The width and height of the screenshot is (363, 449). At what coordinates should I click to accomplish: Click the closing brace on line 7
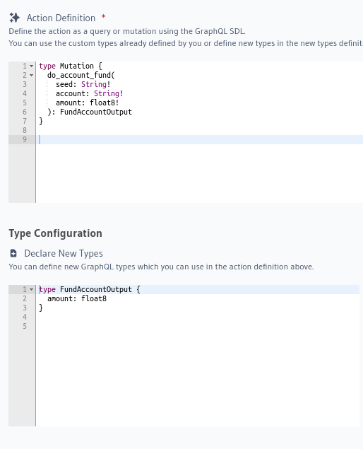[41, 121]
